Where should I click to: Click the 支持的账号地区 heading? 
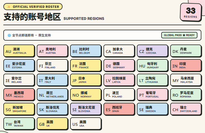[x=32, y=17]
